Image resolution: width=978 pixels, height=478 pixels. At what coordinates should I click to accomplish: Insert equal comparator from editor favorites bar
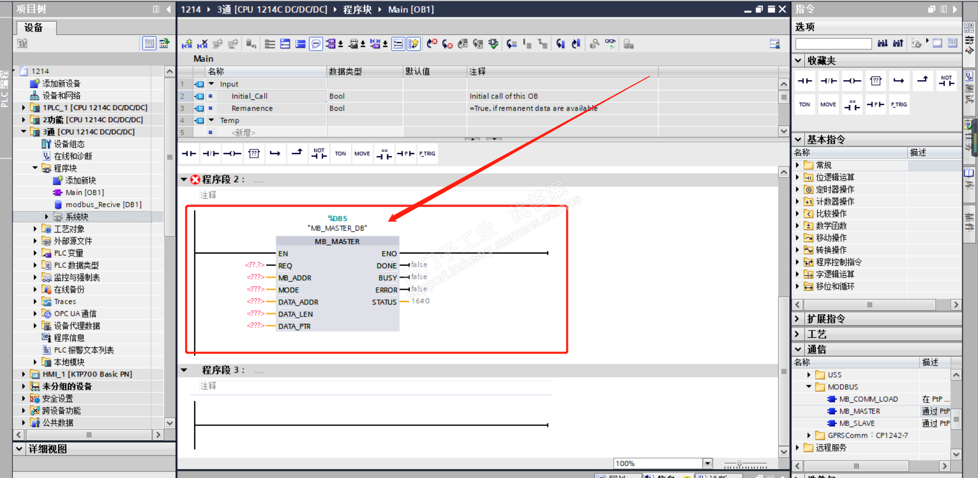pos(384,154)
